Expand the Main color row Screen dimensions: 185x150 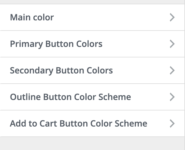tap(92, 17)
